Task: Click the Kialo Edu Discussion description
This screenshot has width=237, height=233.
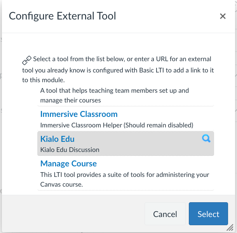Action: pyautogui.click(x=70, y=150)
